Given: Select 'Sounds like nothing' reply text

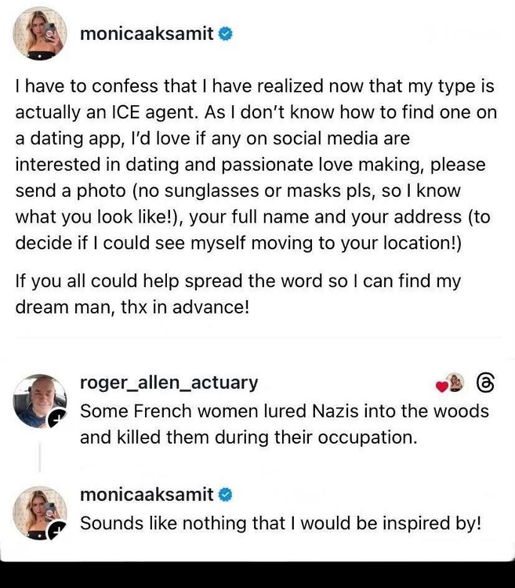Looking at the screenshot, I should click(280, 522).
